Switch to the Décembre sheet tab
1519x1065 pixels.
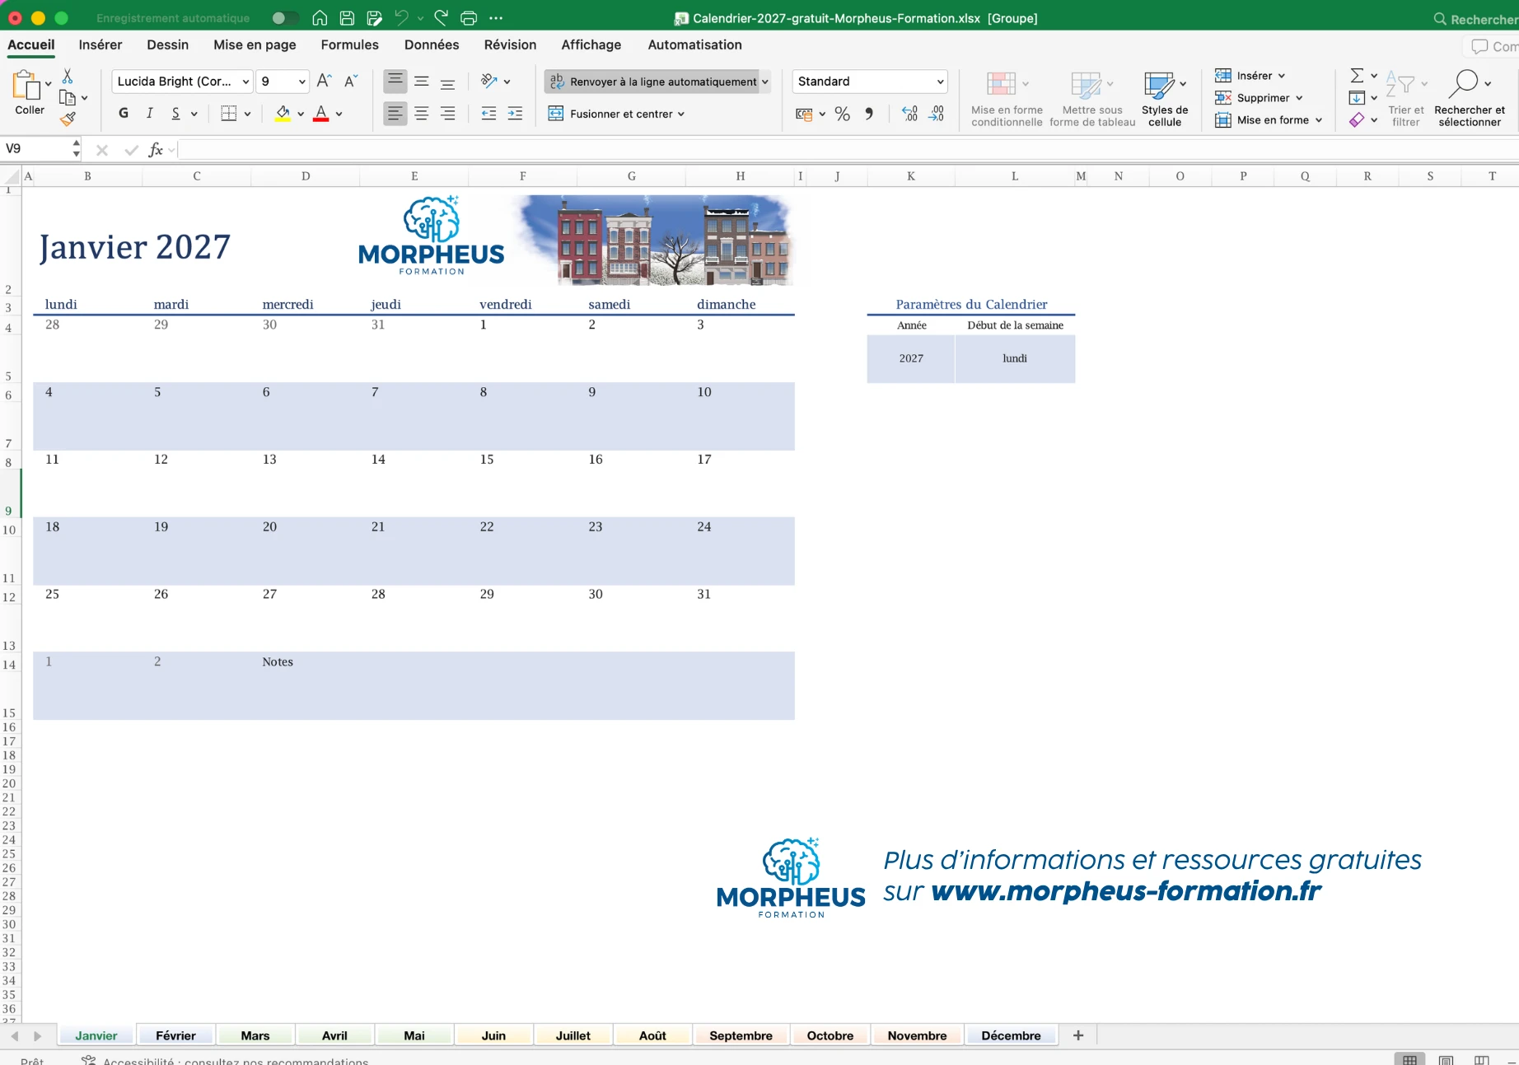tap(1011, 1035)
